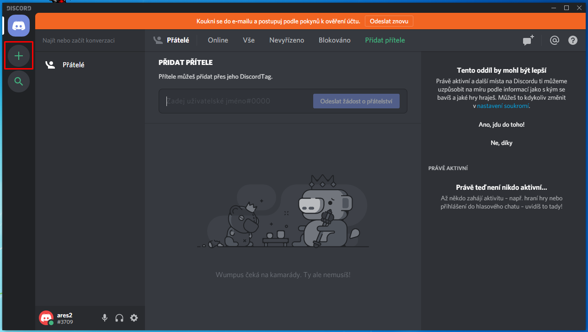Image resolution: width=588 pixels, height=332 pixels.
Task: Switch to the Vše tab
Action: coord(249,40)
